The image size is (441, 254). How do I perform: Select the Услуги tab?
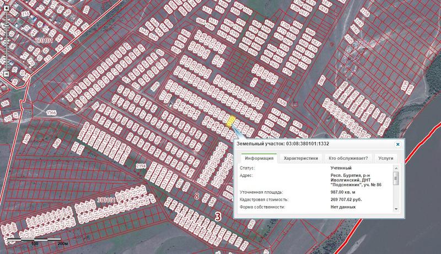click(386, 158)
